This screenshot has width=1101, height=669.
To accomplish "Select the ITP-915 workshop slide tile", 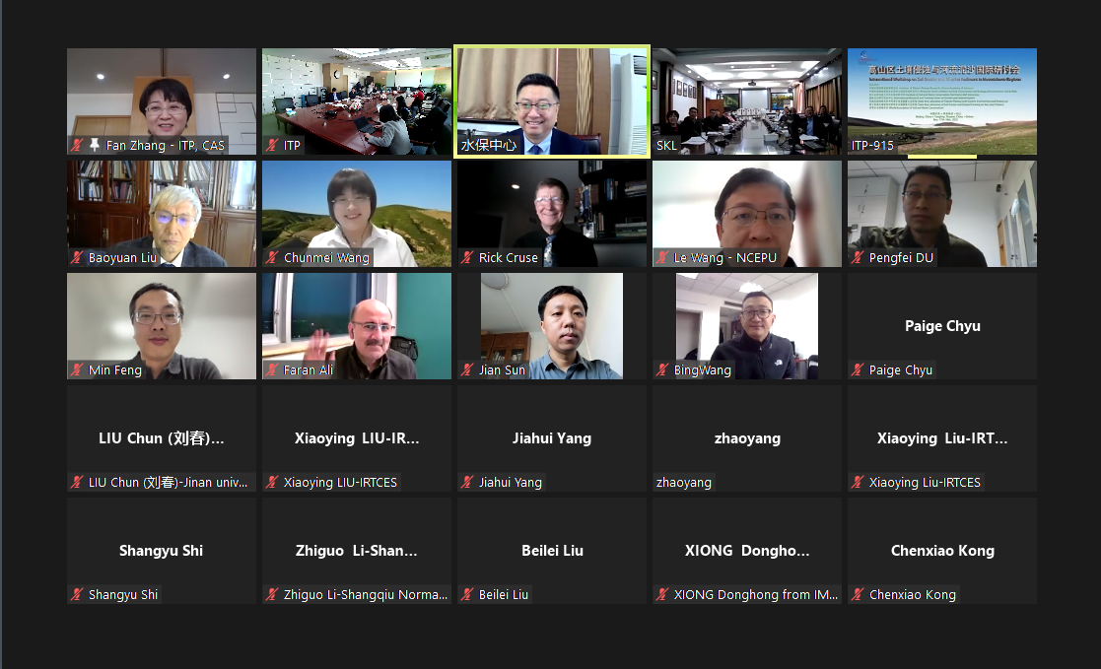I will click(942, 101).
